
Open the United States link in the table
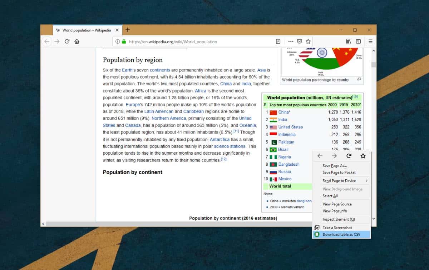(x=290, y=127)
